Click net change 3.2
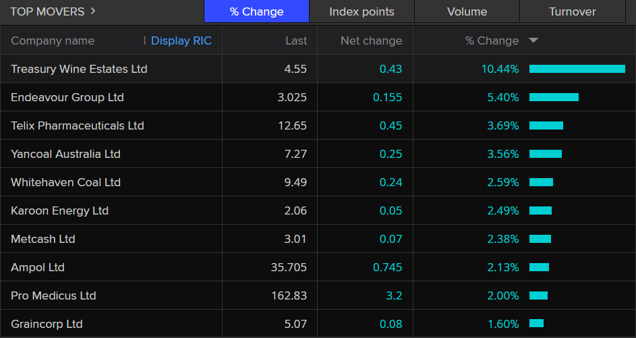 (x=394, y=295)
